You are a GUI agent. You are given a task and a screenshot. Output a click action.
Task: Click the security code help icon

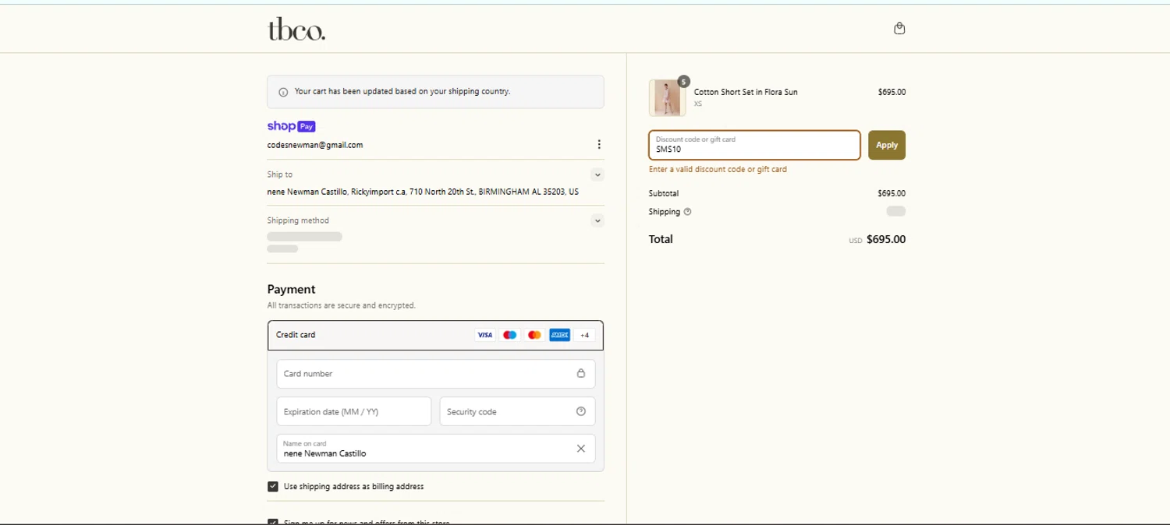pyautogui.click(x=580, y=411)
